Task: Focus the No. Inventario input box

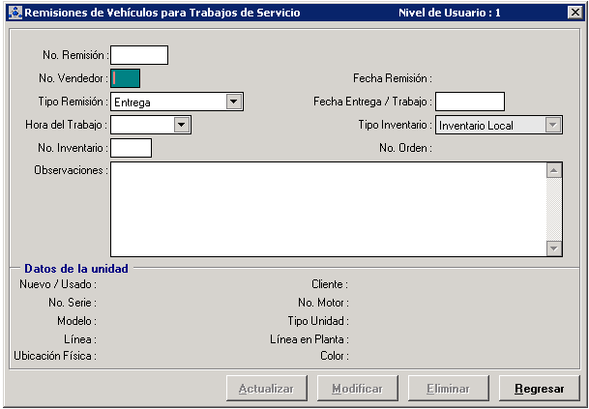Action: 132,148
